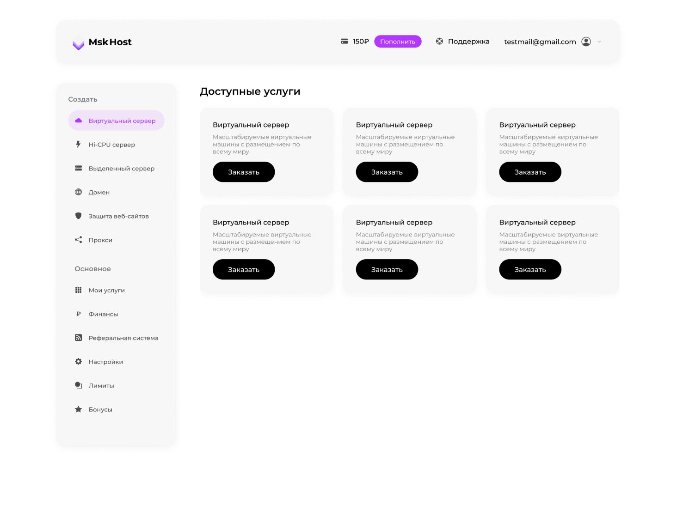Open Выделенный сервер menu item
677x509 pixels.
tap(121, 169)
